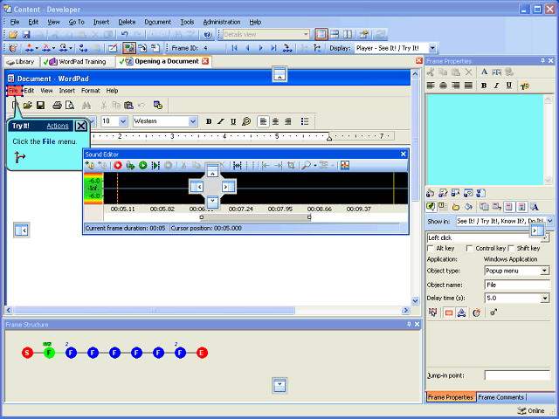
Task: Click the Bold B icon in Frame Properties
Action: pos(484,86)
